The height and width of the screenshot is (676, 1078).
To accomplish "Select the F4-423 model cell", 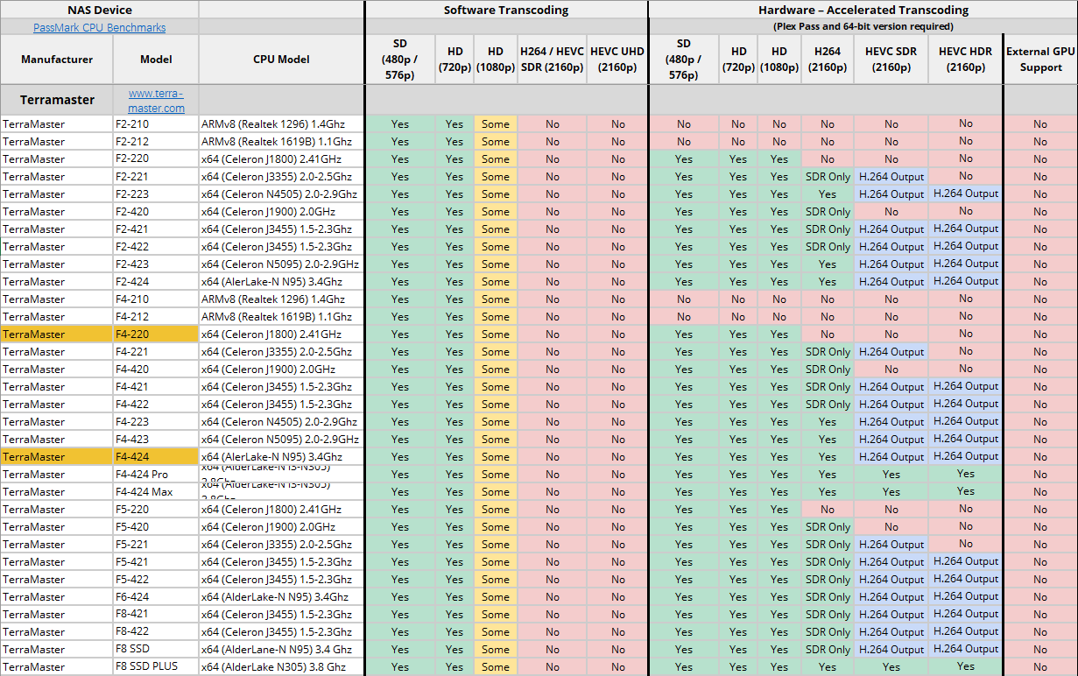I will point(156,439).
